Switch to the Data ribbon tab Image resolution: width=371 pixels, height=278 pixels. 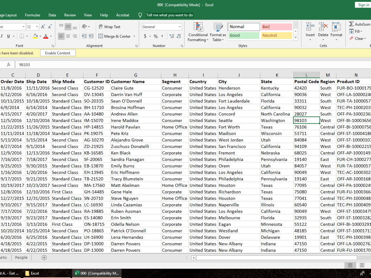pyautogui.click(x=52, y=15)
